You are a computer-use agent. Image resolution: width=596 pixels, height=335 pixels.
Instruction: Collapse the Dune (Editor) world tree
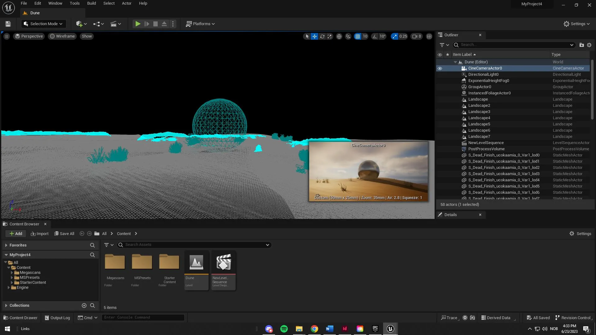coord(455,62)
